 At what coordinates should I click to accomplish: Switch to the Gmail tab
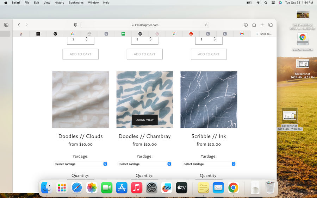[242, 34]
